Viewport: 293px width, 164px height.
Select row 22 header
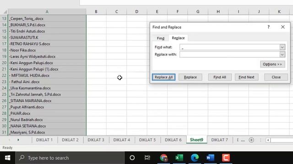(4, 76)
